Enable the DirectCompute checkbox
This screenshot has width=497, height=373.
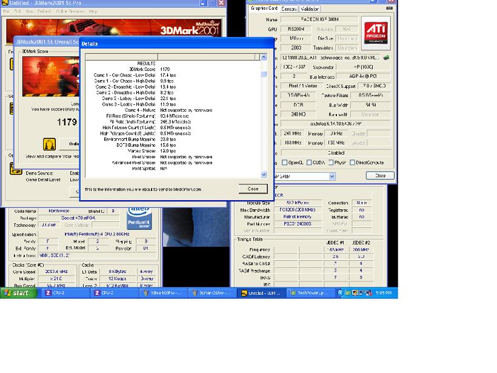click(352, 163)
